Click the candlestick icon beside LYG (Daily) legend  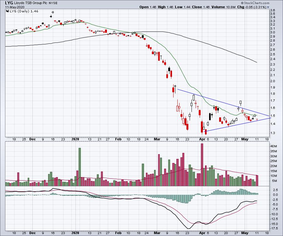7,11
